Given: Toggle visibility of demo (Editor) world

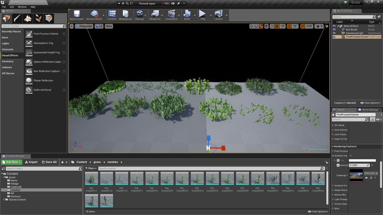Looking at the screenshot, I should click(x=334, y=26).
